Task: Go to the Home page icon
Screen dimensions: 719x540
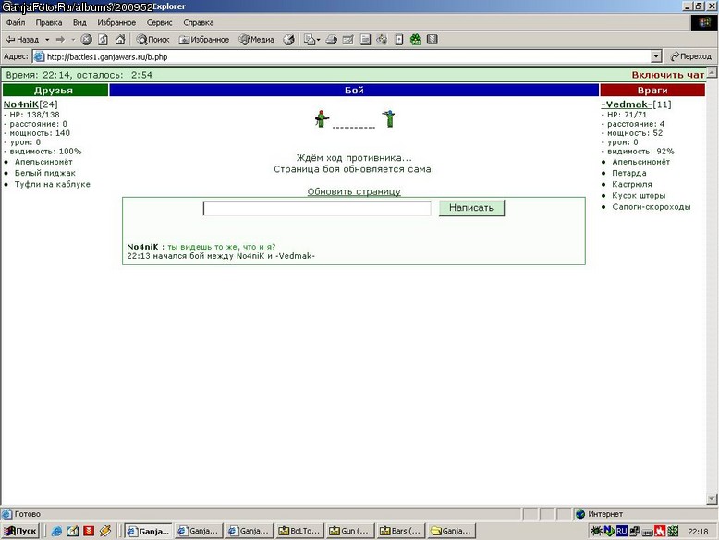Action: [x=120, y=40]
